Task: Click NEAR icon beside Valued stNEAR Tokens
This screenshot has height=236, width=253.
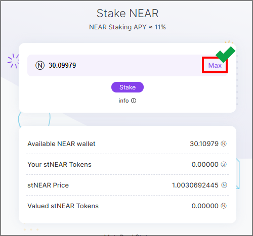Action: point(224,206)
